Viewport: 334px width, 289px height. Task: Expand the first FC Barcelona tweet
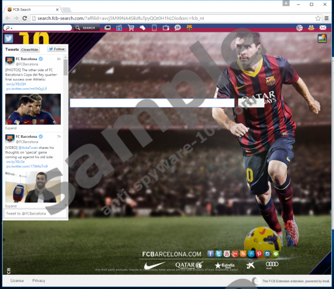click(x=11, y=128)
